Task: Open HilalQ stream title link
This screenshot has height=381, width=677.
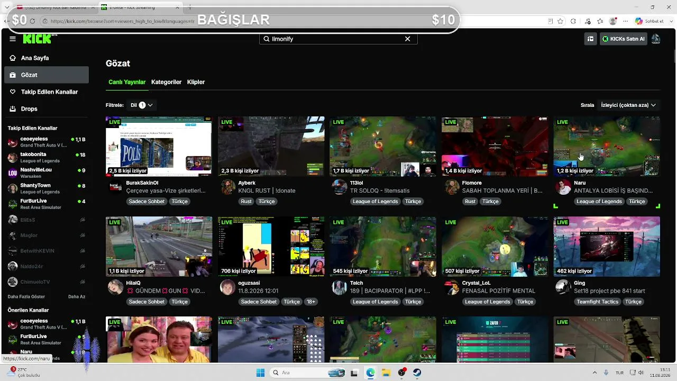Action: (166, 291)
